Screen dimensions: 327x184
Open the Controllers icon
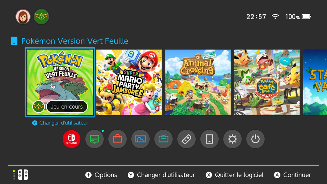186,139
